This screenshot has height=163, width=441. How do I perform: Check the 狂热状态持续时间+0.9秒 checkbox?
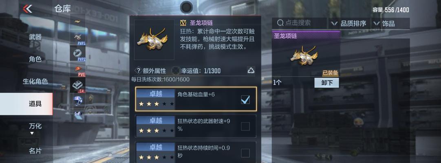click(x=245, y=153)
